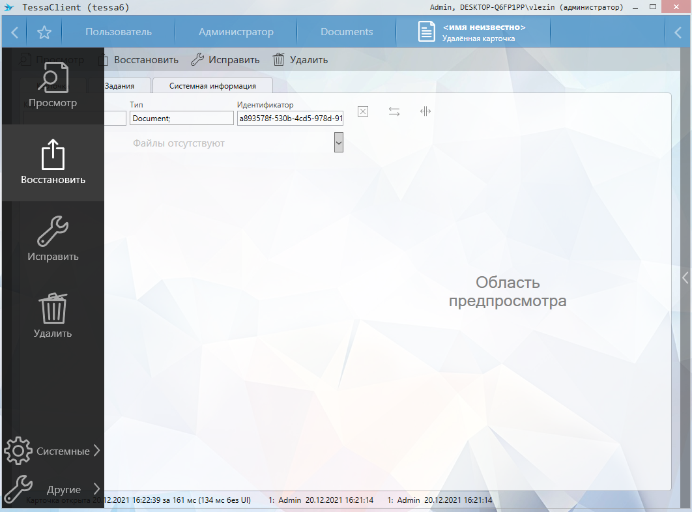Click the swap arrows icon near preview

[394, 111]
